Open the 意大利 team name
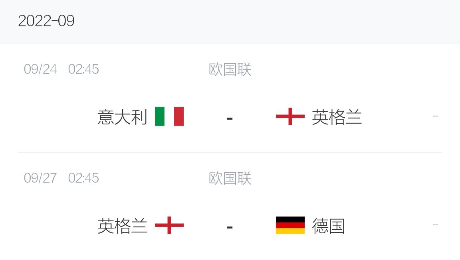The image size is (460, 260). click(x=122, y=117)
